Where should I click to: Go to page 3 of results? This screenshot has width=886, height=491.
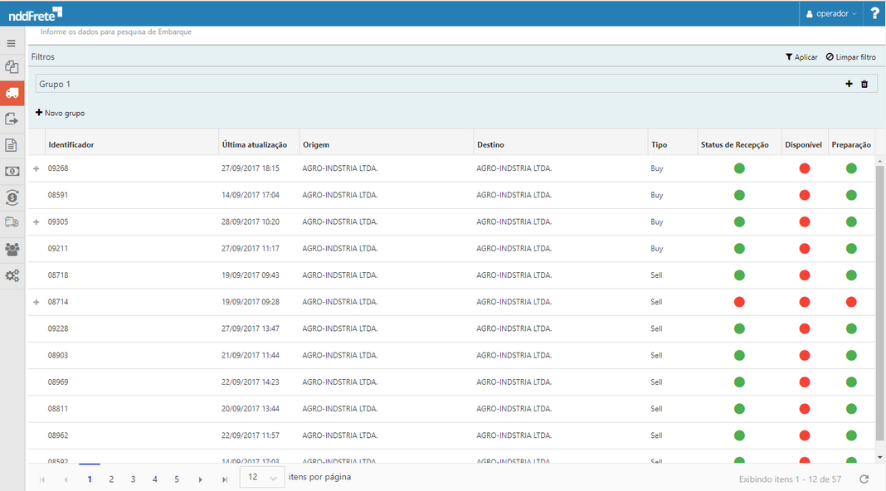coord(133,479)
